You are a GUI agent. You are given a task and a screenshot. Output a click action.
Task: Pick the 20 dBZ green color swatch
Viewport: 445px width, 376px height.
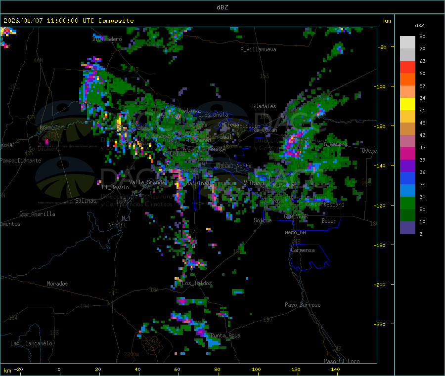407,203
